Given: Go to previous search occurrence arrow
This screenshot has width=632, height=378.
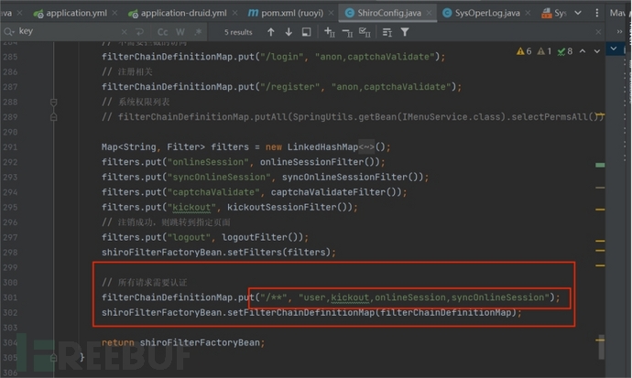Looking at the screenshot, I should tap(268, 32).
